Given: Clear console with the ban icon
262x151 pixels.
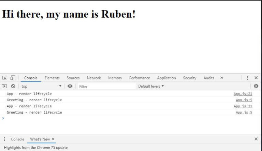Looking at the screenshot, I should 13,86.
